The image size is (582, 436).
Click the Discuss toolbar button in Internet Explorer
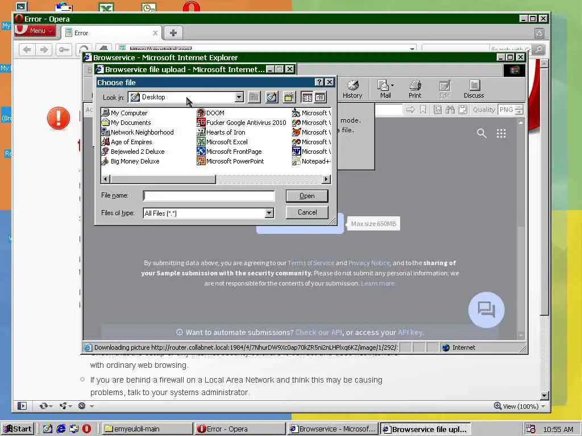point(473,89)
